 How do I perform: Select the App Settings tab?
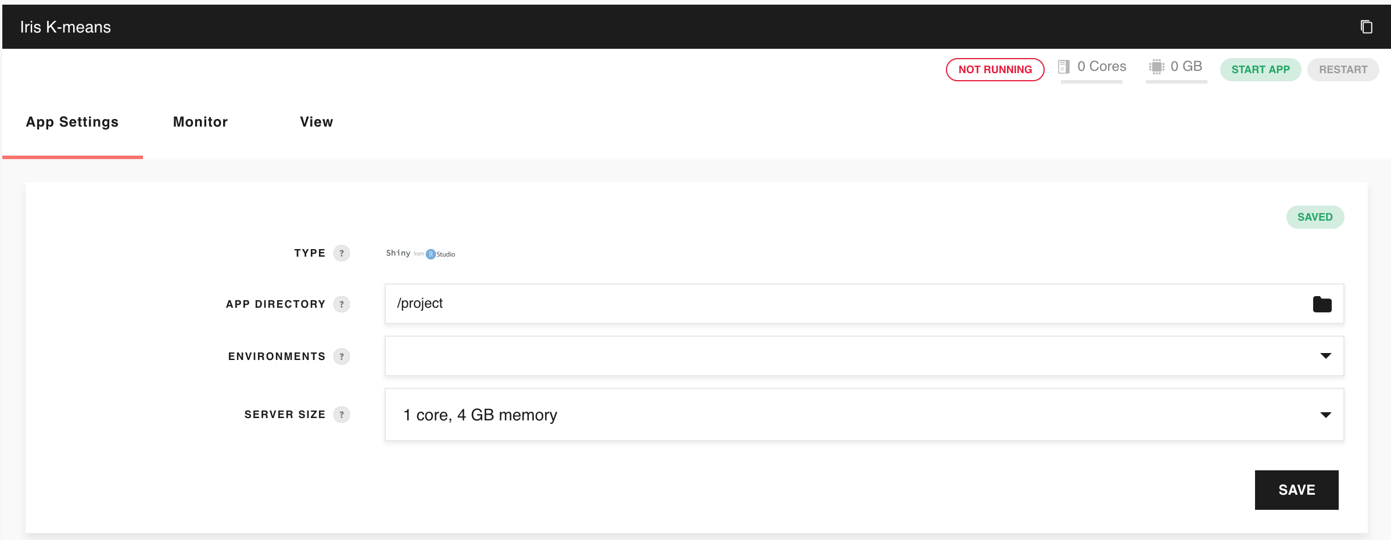pyautogui.click(x=72, y=122)
